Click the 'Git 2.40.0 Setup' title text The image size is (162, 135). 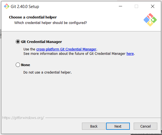point(25,7)
